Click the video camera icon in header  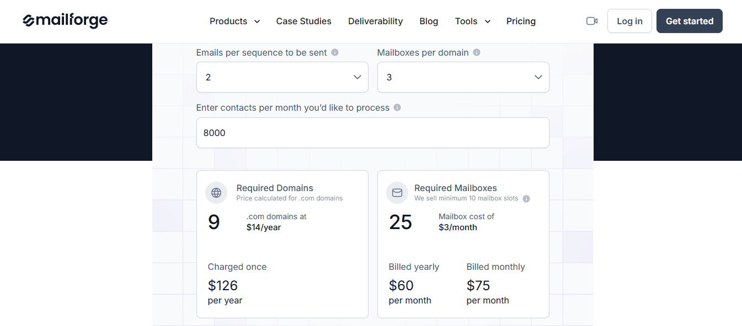tap(592, 21)
